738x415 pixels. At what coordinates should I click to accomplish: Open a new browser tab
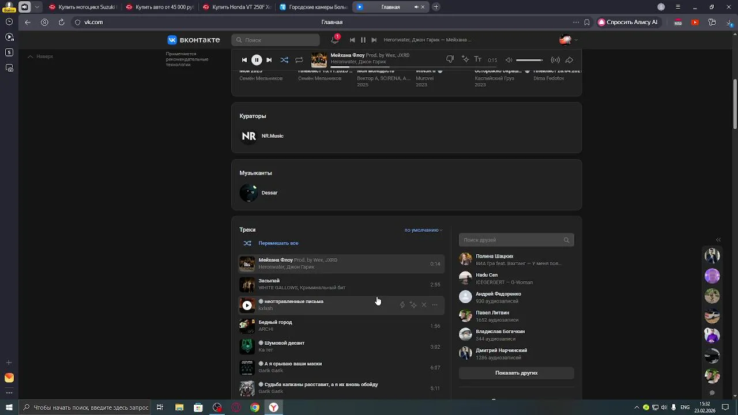436,7
